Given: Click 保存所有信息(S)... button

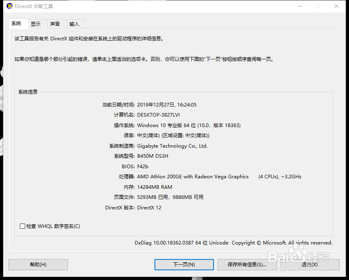Looking at the screenshot, I should [247, 265].
